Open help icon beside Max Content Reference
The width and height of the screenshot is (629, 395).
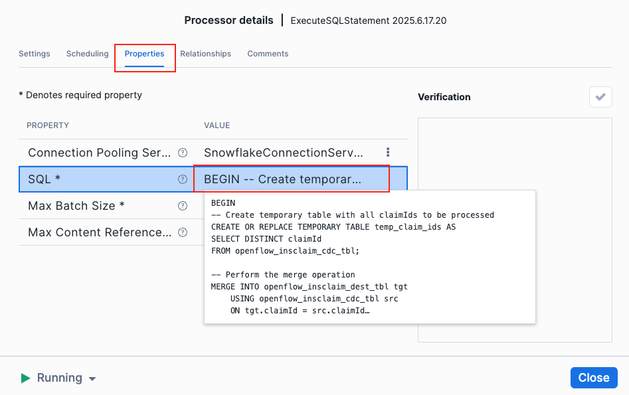(x=183, y=232)
